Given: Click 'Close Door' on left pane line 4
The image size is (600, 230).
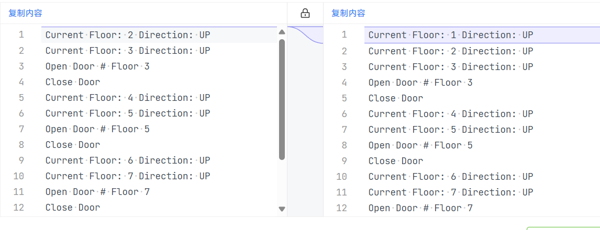Looking at the screenshot, I should point(73,82).
